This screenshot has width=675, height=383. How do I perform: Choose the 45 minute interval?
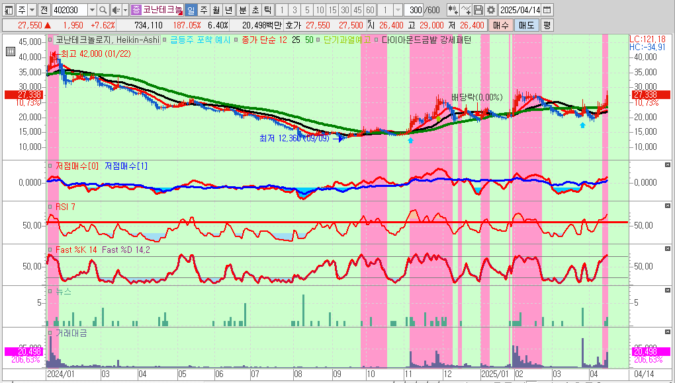(x=357, y=10)
